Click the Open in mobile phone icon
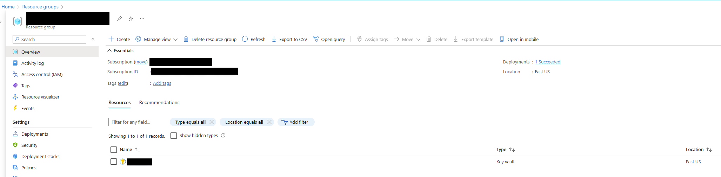Image resolution: width=721 pixels, height=177 pixels. tap(502, 39)
